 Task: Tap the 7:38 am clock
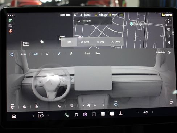(103, 15)
